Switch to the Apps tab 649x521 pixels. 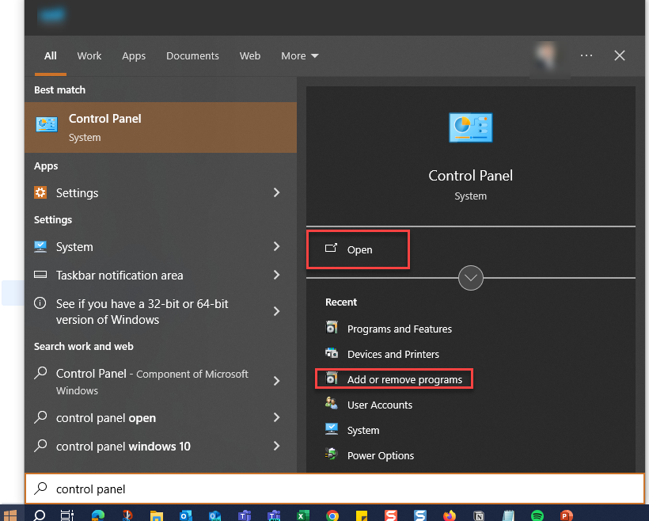[134, 55]
